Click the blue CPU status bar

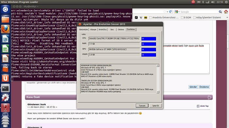[149, 38]
